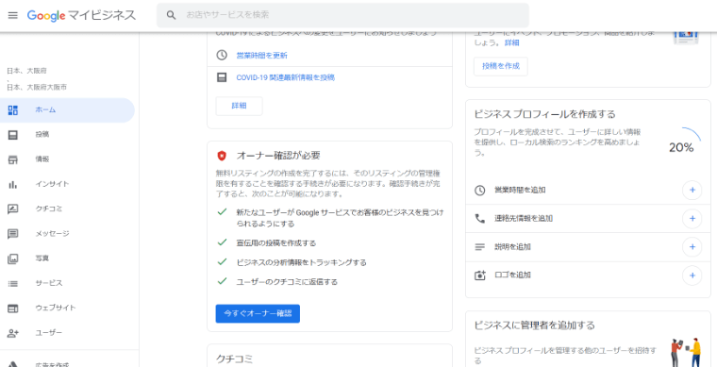Screen dimensions: 717x367
Task: Click the クチコミ card heading
Action: click(234, 359)
